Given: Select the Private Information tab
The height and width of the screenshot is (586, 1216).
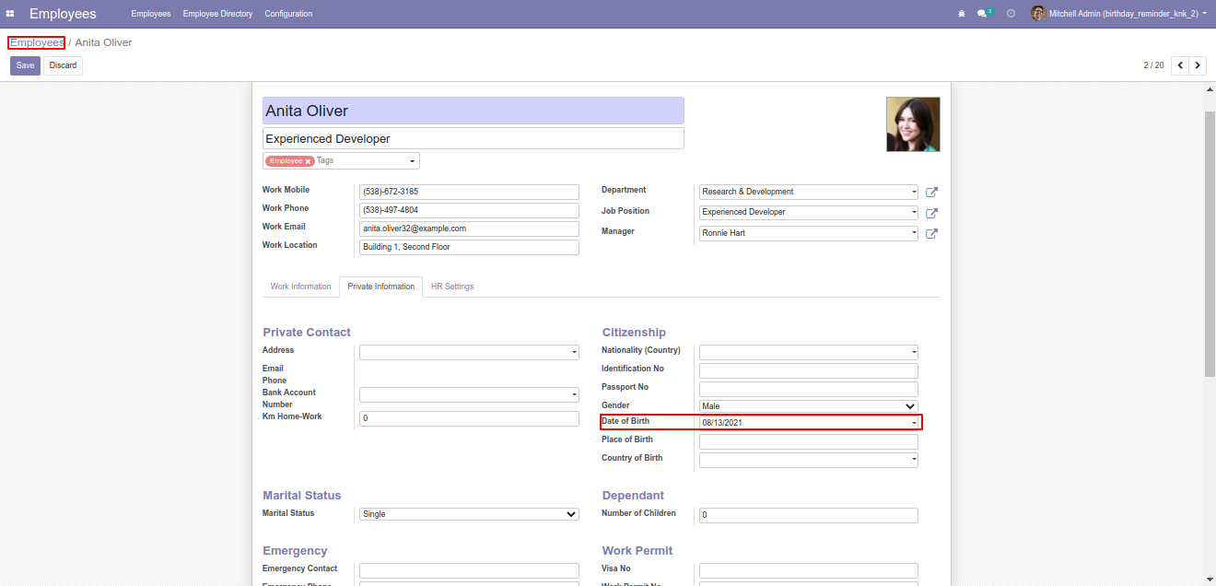Looking at the screenshot, I should 381,287.
